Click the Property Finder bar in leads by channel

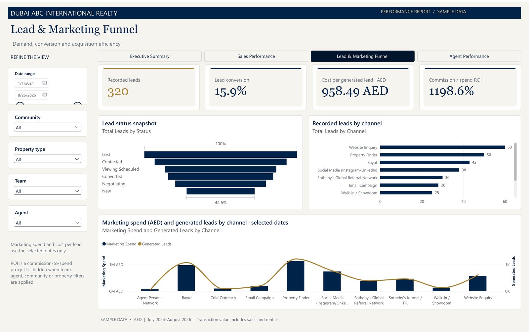point(432,155)
